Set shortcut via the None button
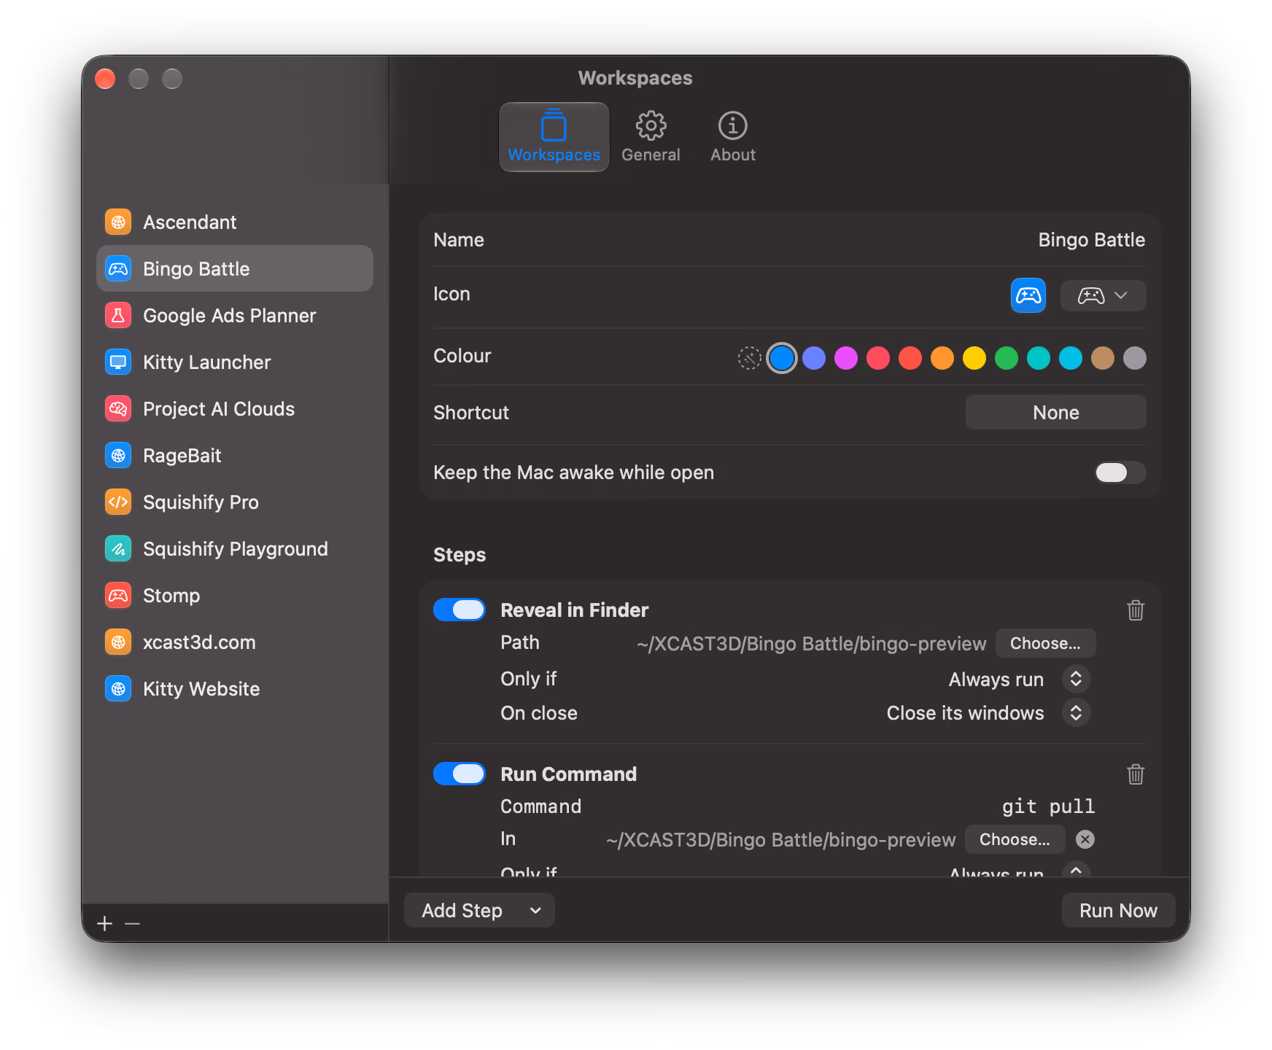This screenshot has height=1050, width=1272. [x=1055, y=413]
